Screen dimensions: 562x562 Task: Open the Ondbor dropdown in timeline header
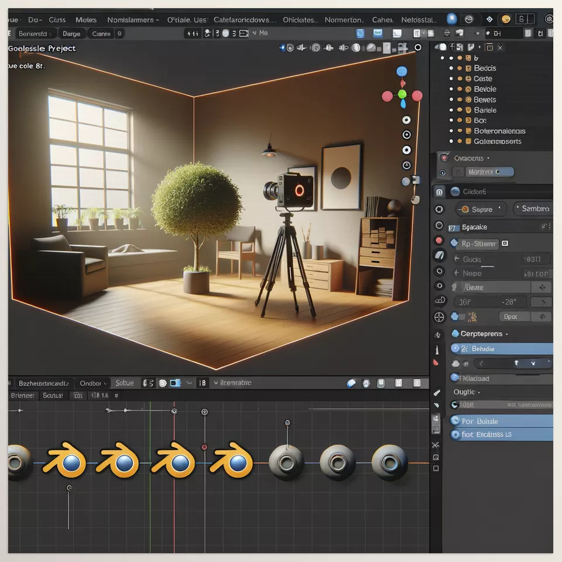coord(94,383)
